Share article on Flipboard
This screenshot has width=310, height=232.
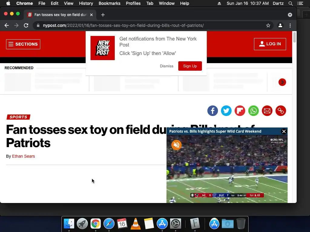point(240,111)
